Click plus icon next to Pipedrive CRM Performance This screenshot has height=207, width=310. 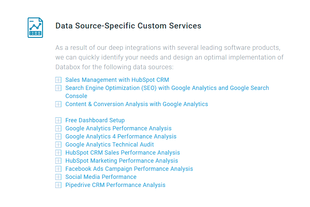(58, 185)
